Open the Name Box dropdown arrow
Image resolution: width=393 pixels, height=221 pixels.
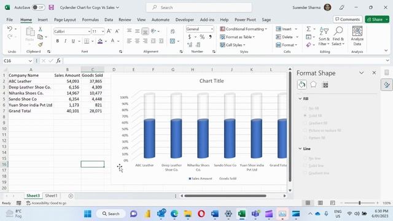click(30, 61)
